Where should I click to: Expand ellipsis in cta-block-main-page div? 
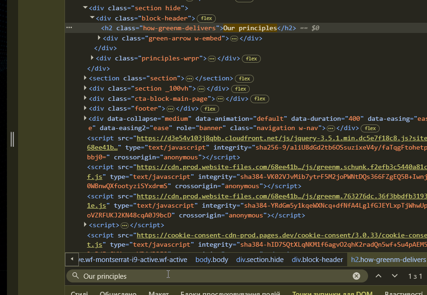pyautogui.click(x=220, y=98)
